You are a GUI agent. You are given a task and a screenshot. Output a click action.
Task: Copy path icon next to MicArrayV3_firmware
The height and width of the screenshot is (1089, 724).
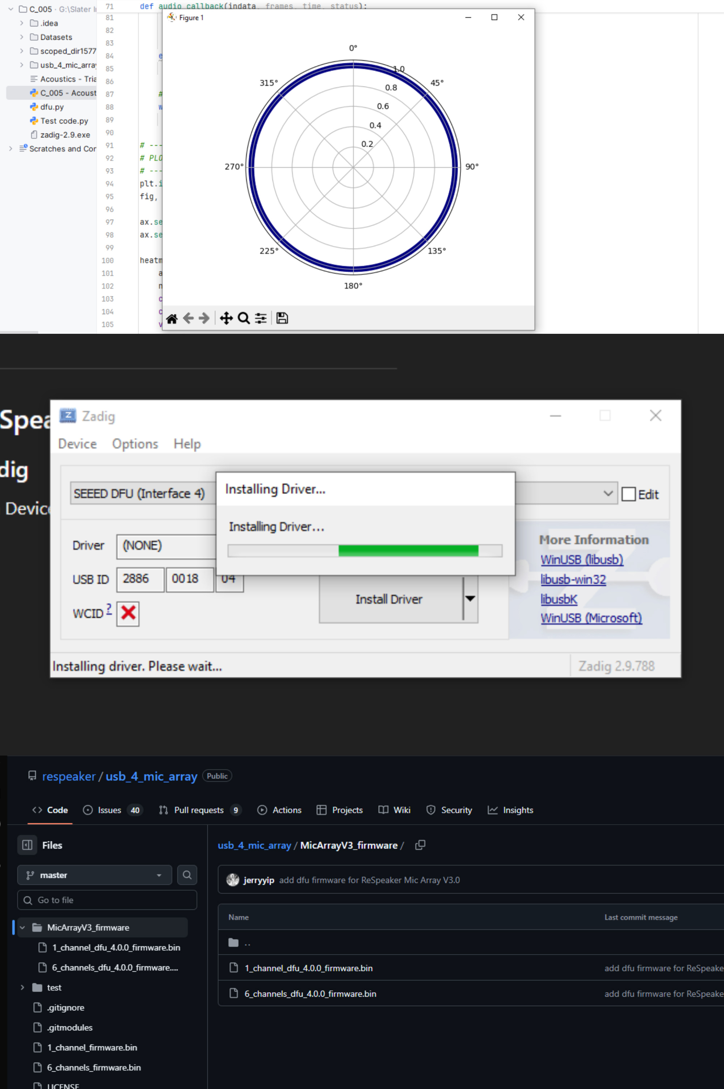420,845
